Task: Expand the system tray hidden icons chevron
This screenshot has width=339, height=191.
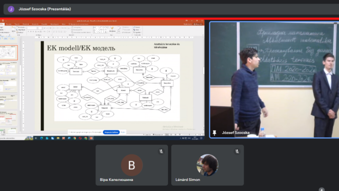Action: [x=181, y=138]
